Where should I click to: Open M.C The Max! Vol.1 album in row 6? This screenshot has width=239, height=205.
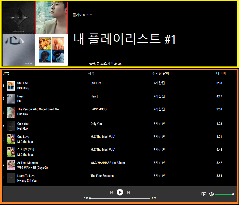click(x=103, y=150)
